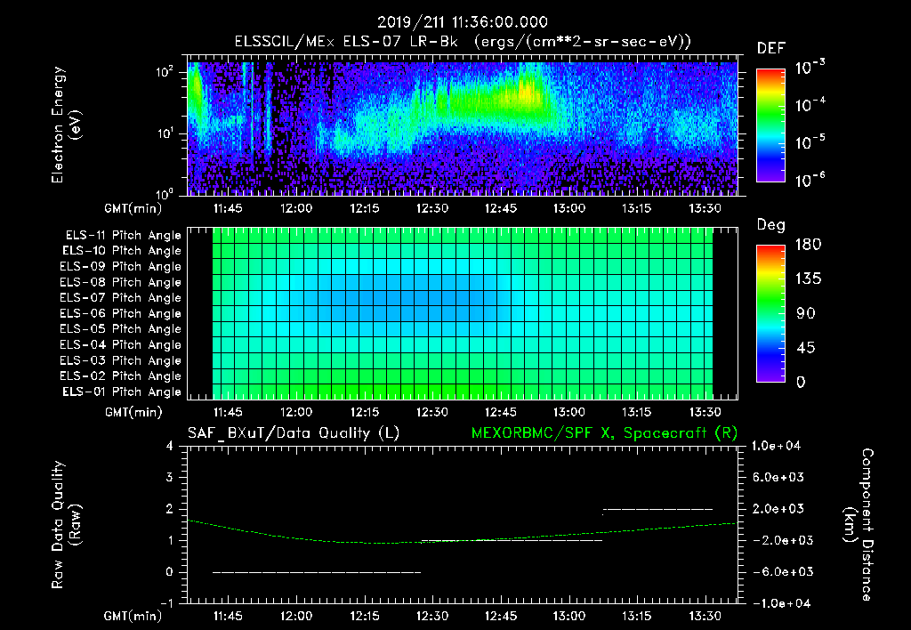Click the 13:30 tick label under pitch angle plot
911x630 pixels.
[x=705, y=413]
